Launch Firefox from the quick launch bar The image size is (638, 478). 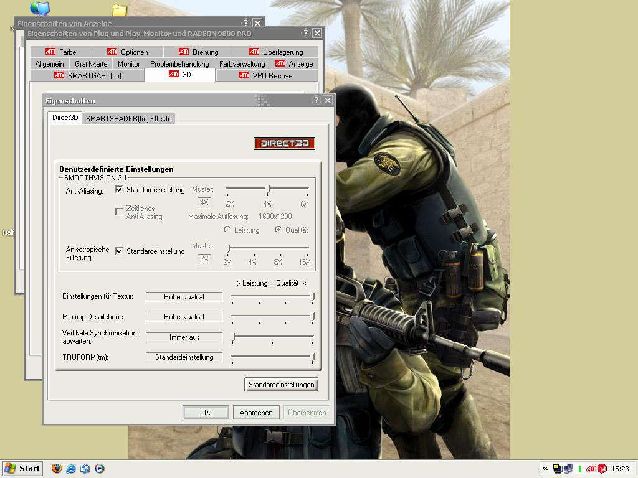57,468
